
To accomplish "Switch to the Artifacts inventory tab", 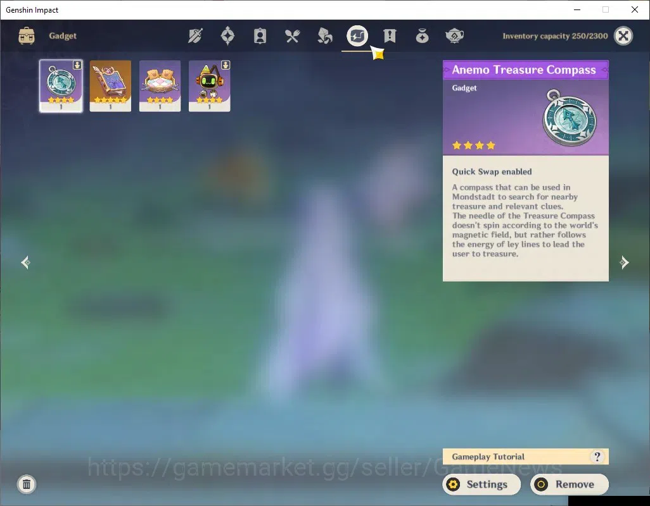I will point(227,36).
